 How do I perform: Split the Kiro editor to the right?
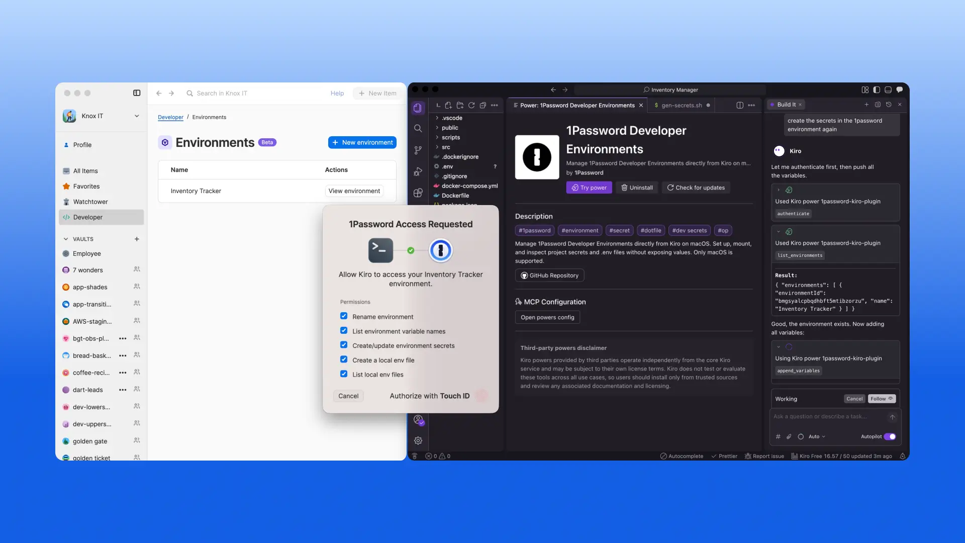click(740, 105)
